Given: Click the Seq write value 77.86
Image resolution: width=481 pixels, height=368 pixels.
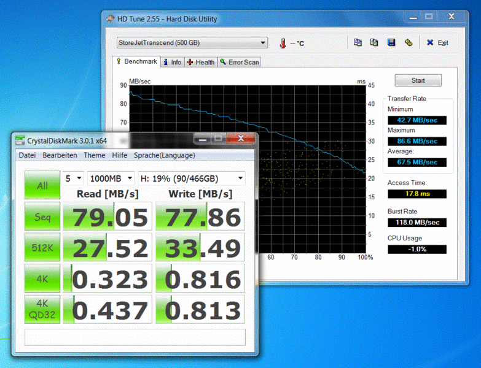Looking at the screenshot, I should pyautogui.click(x=200, y=216).
